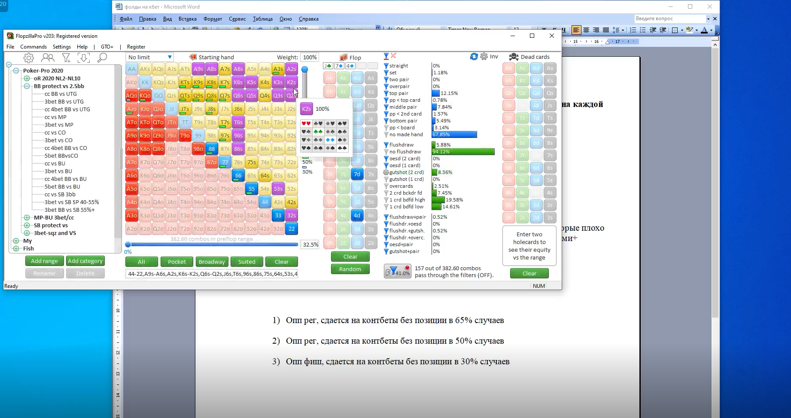This screenshot has height=418, width=791.
Task: Toggle the flushdraw filter funnel
Action: (386, 145)
